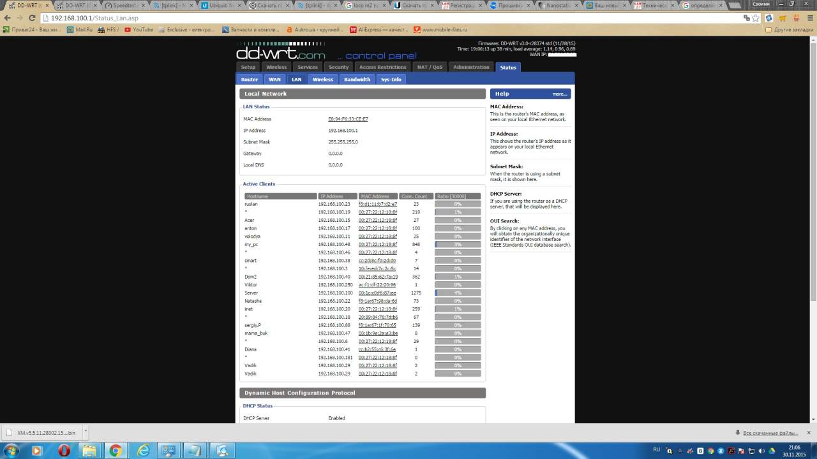Launch Internet Explorer from the taskbar
The height and width of the screenshot is (459, 817).
pyautogui.click(x=144, y=450)
